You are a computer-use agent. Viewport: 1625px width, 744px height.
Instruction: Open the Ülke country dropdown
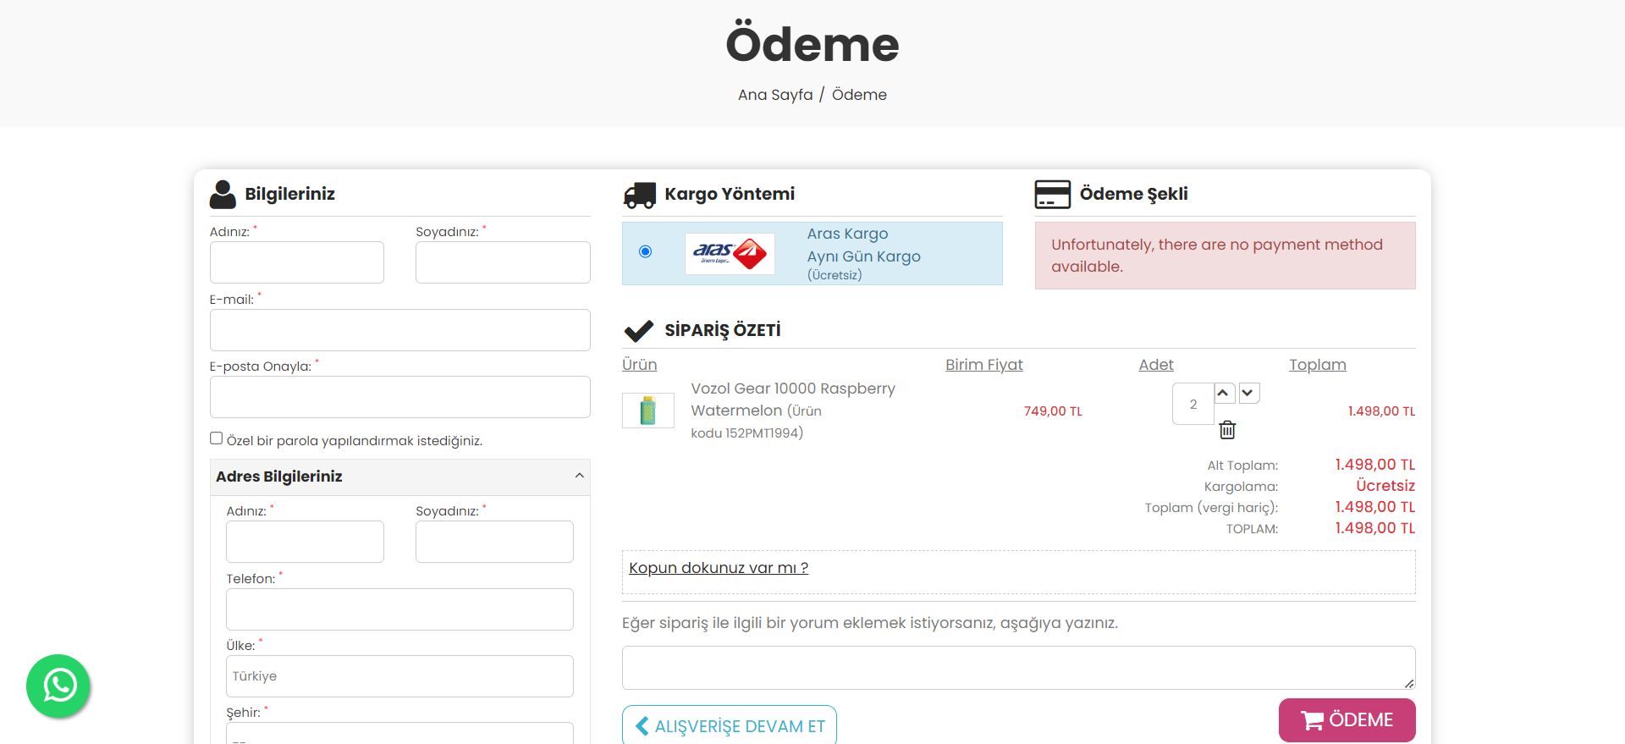click(x=399, y=676)
